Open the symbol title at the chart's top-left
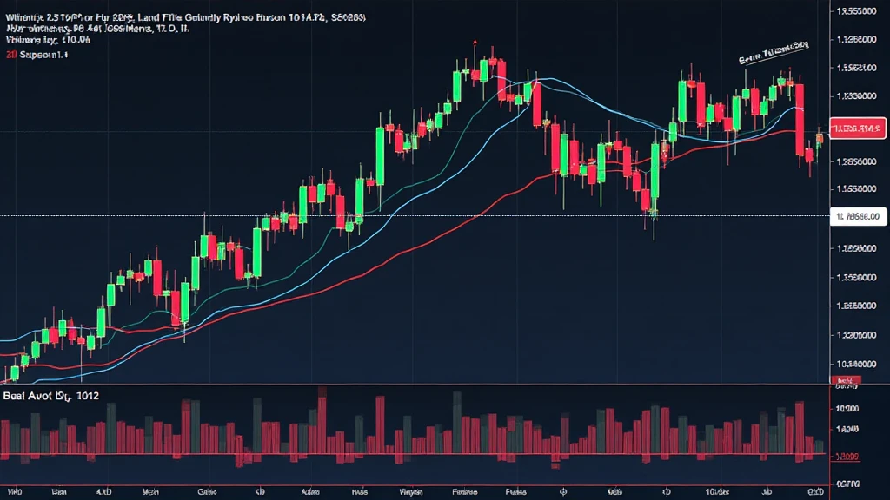The width and height of the screenshot is (890, 500). [185, 16]
